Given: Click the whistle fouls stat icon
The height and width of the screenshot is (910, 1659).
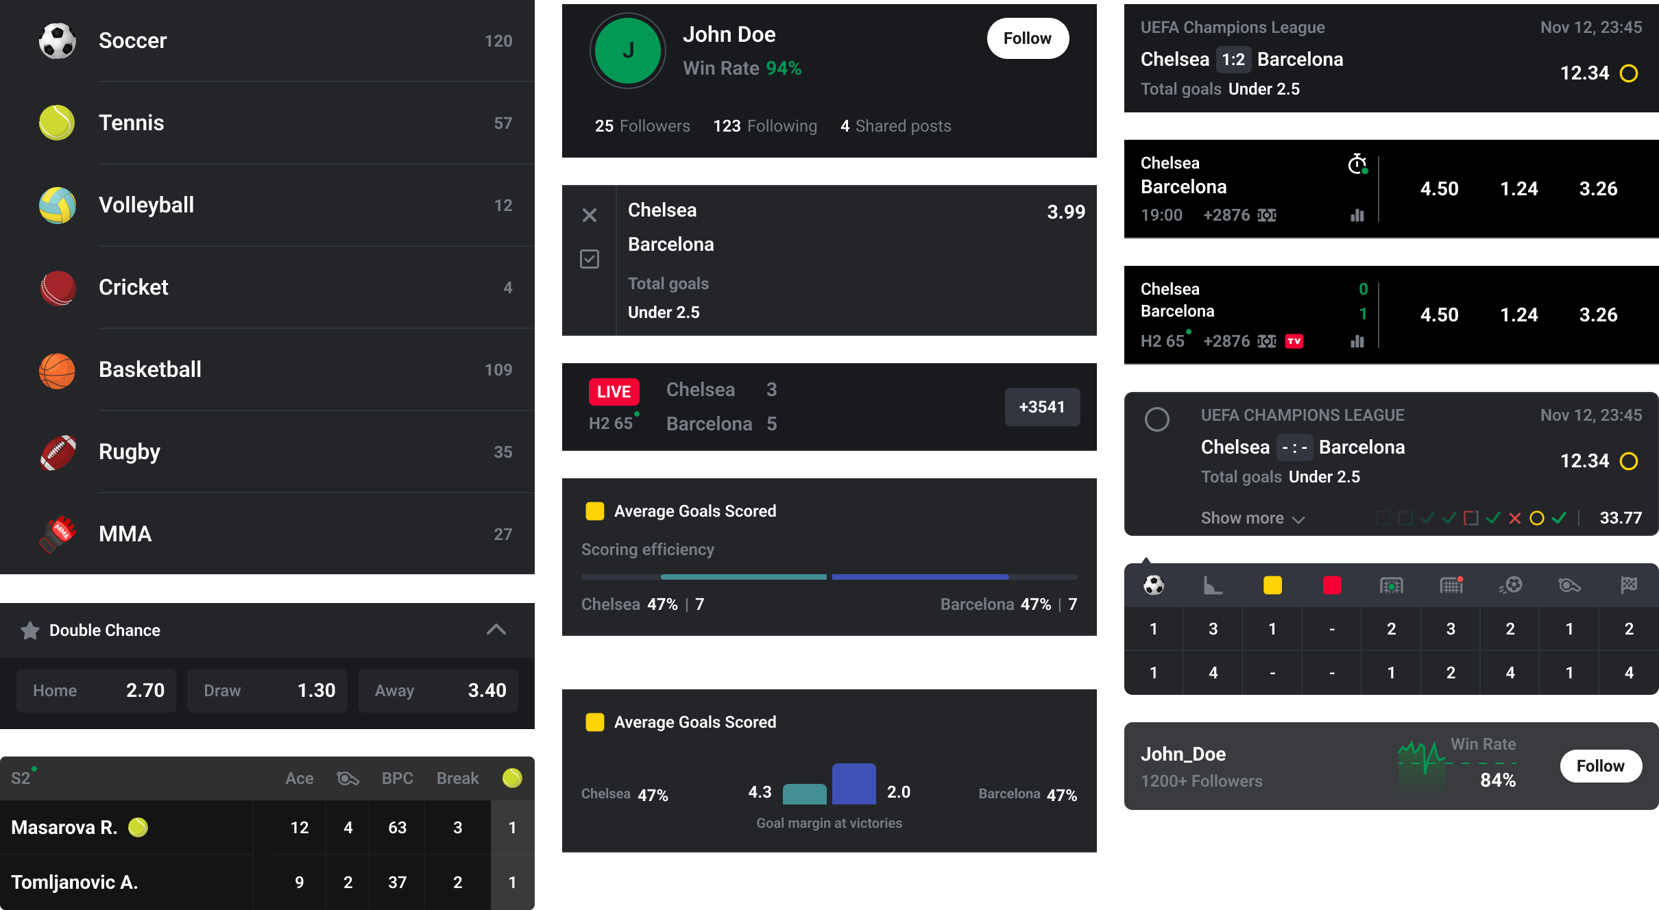Looking at the screenshot, I should [1569, 585].
